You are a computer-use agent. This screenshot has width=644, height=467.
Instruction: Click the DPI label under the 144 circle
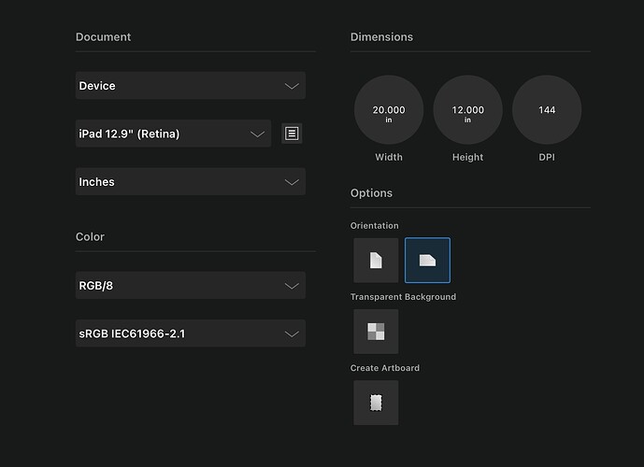tap(547, 157)
